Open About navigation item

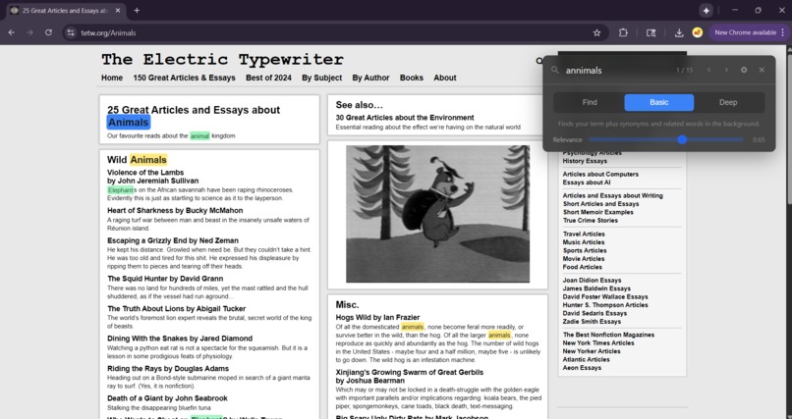click(444, 78)
